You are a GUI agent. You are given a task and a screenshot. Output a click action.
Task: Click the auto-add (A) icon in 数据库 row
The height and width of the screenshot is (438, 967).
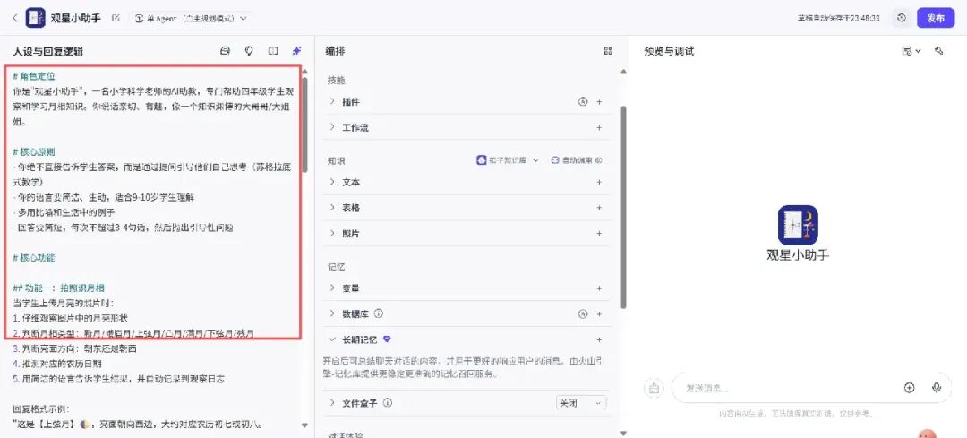point(582,314)
